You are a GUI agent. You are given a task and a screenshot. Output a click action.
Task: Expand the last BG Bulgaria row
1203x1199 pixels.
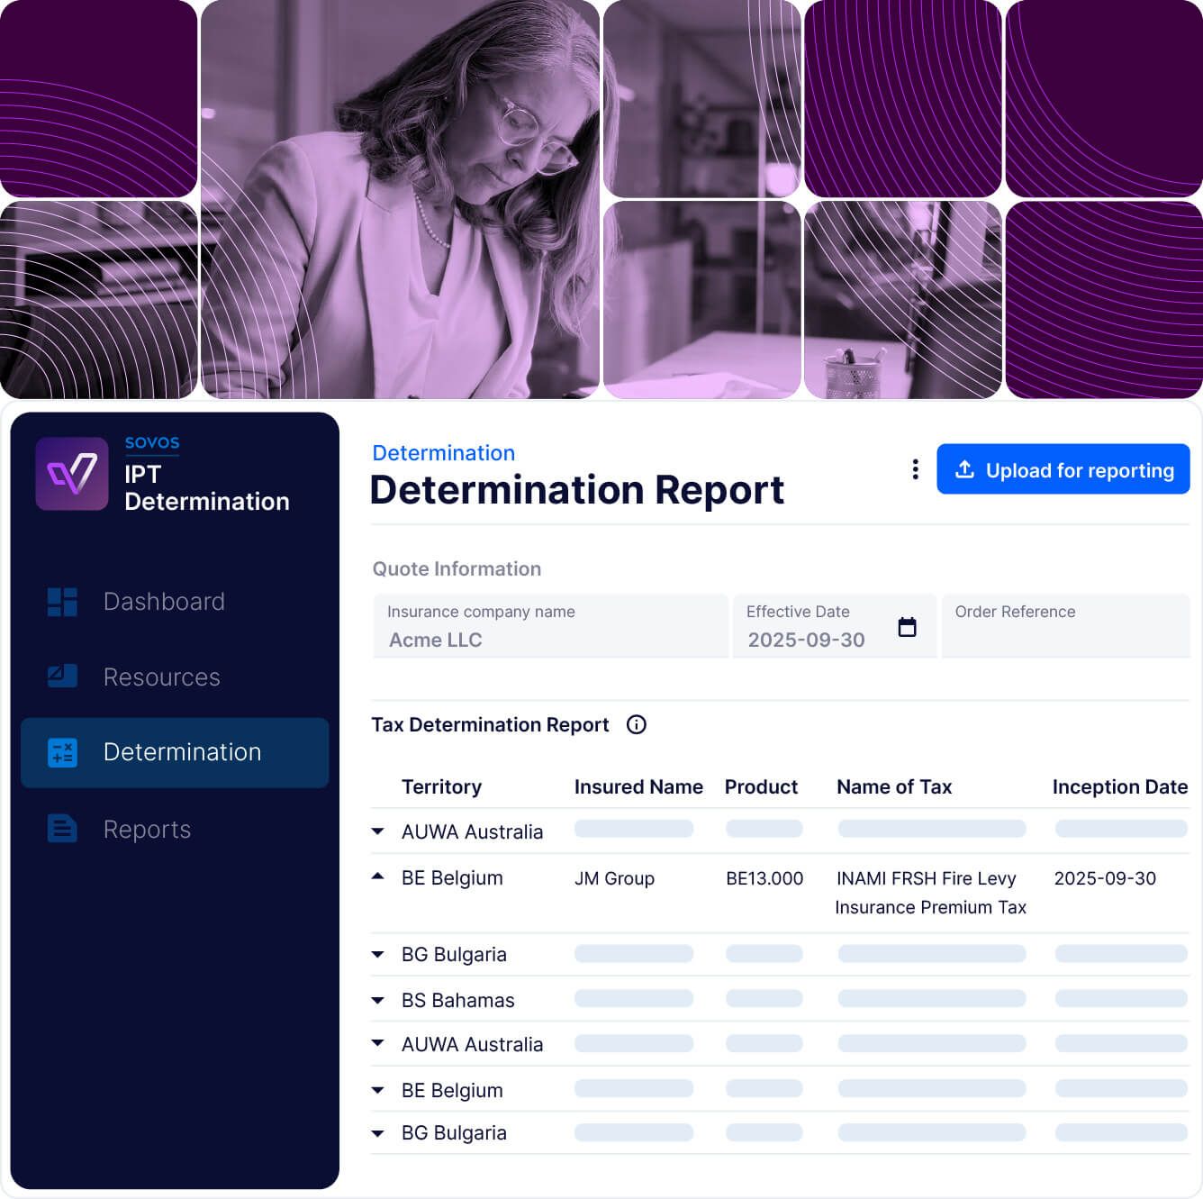(x=378, y=1133)
